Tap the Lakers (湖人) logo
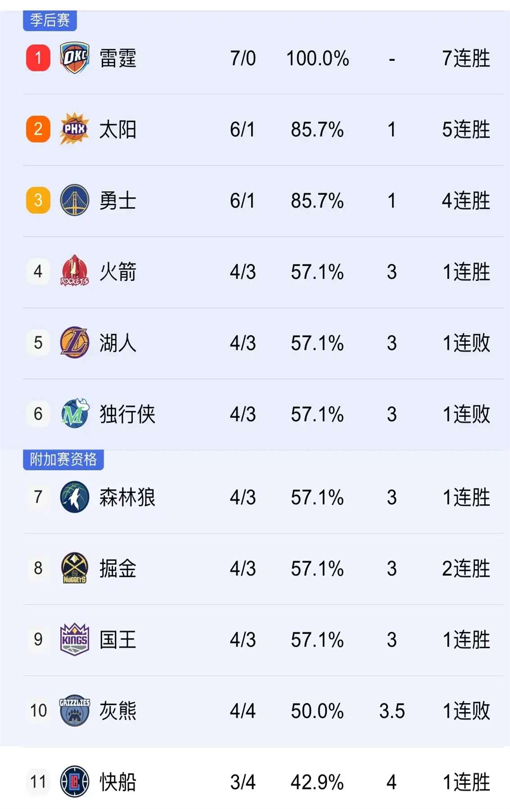 (x=75, y=342)
